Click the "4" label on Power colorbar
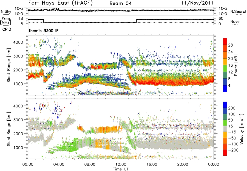Image resolution: width=247 pixels, height=171 pixels. pyautogui.click(x=229, y=85)
